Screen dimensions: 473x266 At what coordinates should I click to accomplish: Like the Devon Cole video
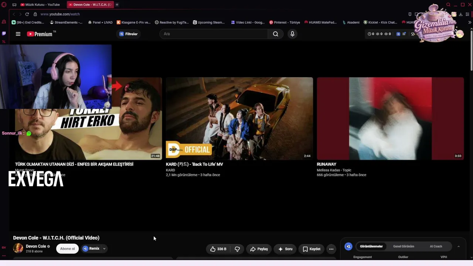pyautogui.click(x=218, y=249)
